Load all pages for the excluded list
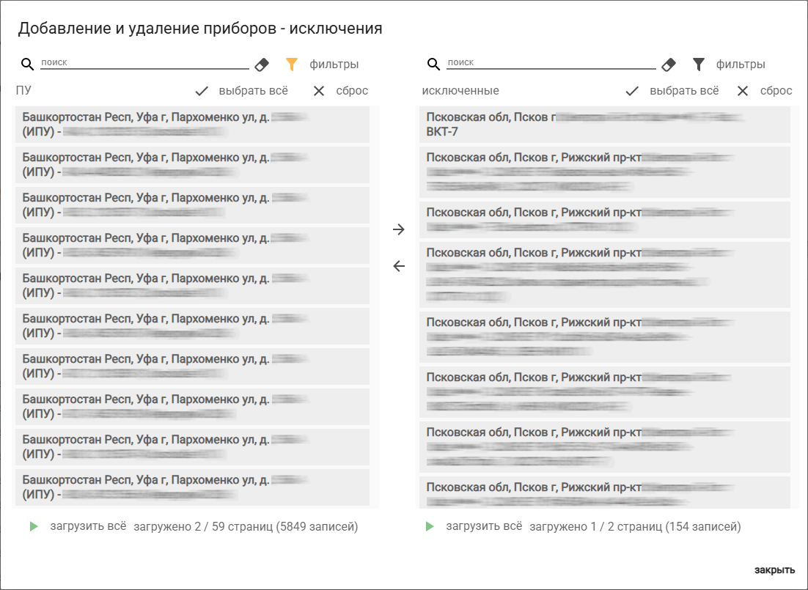This screenshot has width=808, height=590. (474, 526)
